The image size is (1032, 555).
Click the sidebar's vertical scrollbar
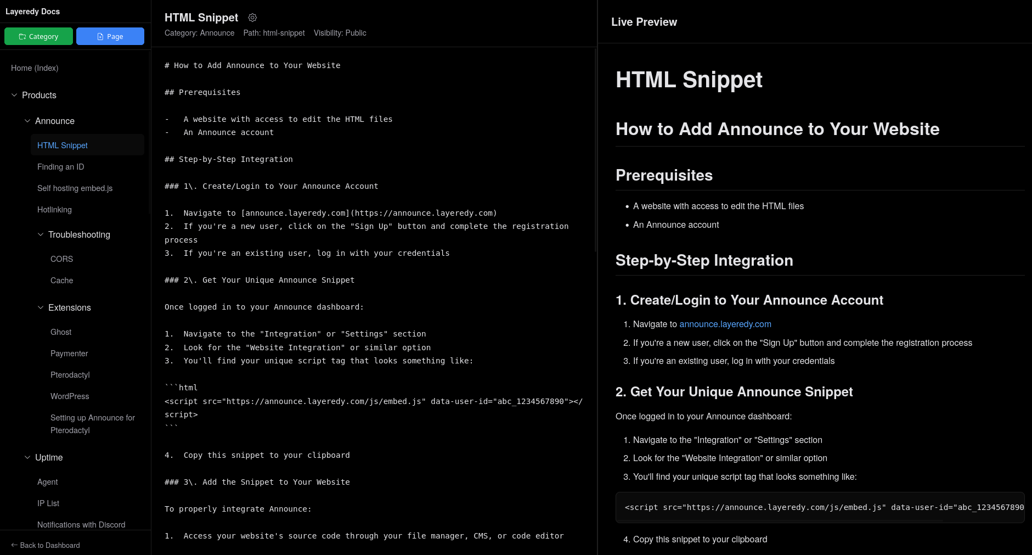(x=149, y=132)
